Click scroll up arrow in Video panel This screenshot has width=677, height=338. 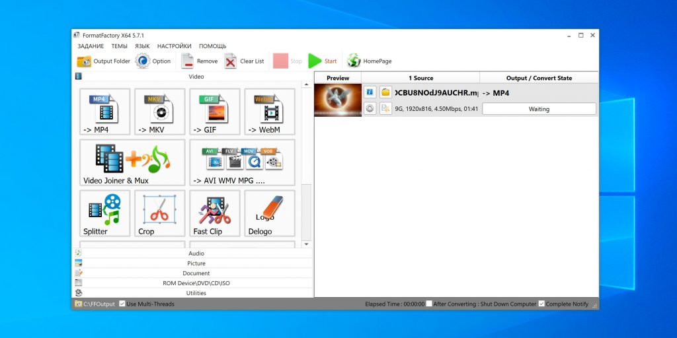pos(307,84)
